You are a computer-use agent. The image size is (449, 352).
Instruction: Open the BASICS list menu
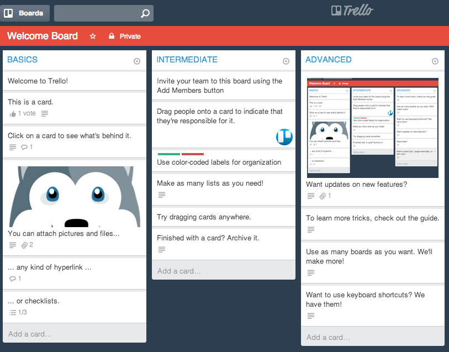[136, 61]
